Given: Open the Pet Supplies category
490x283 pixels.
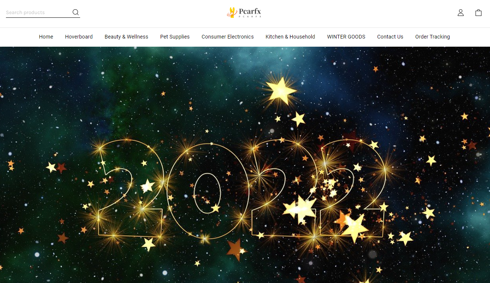Looking at the screenshot, I should [175, 37].
